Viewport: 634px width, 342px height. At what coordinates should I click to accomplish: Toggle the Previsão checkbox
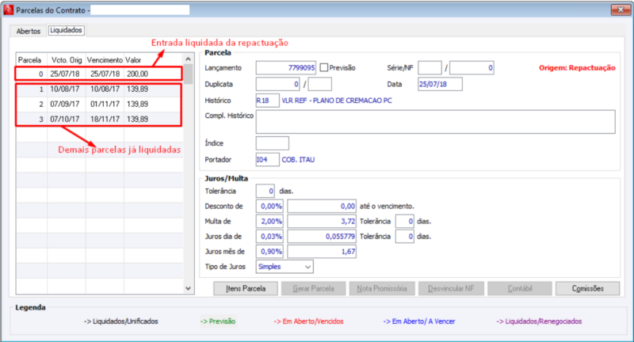coord(324,68)
